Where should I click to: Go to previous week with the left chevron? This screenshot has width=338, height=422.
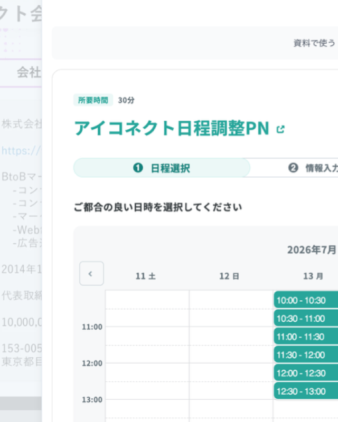coord(92,273)
